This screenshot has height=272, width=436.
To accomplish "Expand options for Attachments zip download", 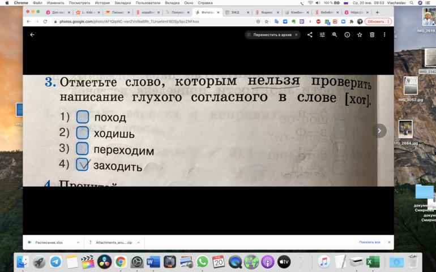I will 139,243.
